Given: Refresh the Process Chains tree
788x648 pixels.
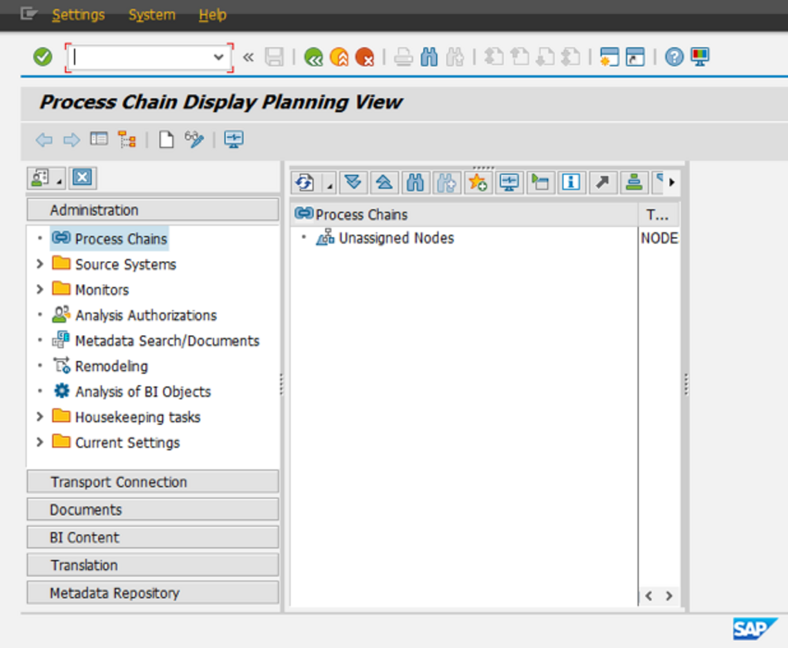Looking at the screenshot, I should coord(305,182).
